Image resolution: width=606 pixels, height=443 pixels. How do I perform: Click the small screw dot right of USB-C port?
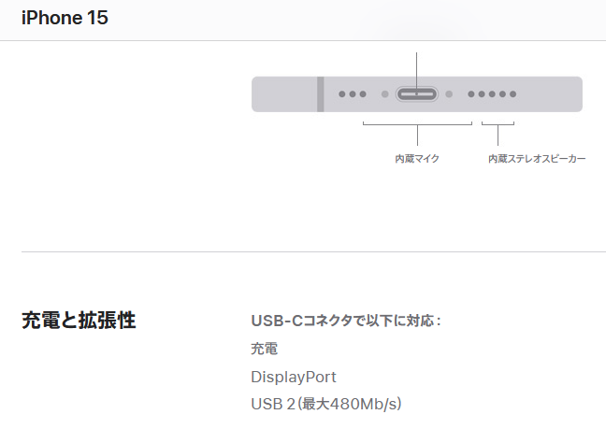(x=449, y=94)
